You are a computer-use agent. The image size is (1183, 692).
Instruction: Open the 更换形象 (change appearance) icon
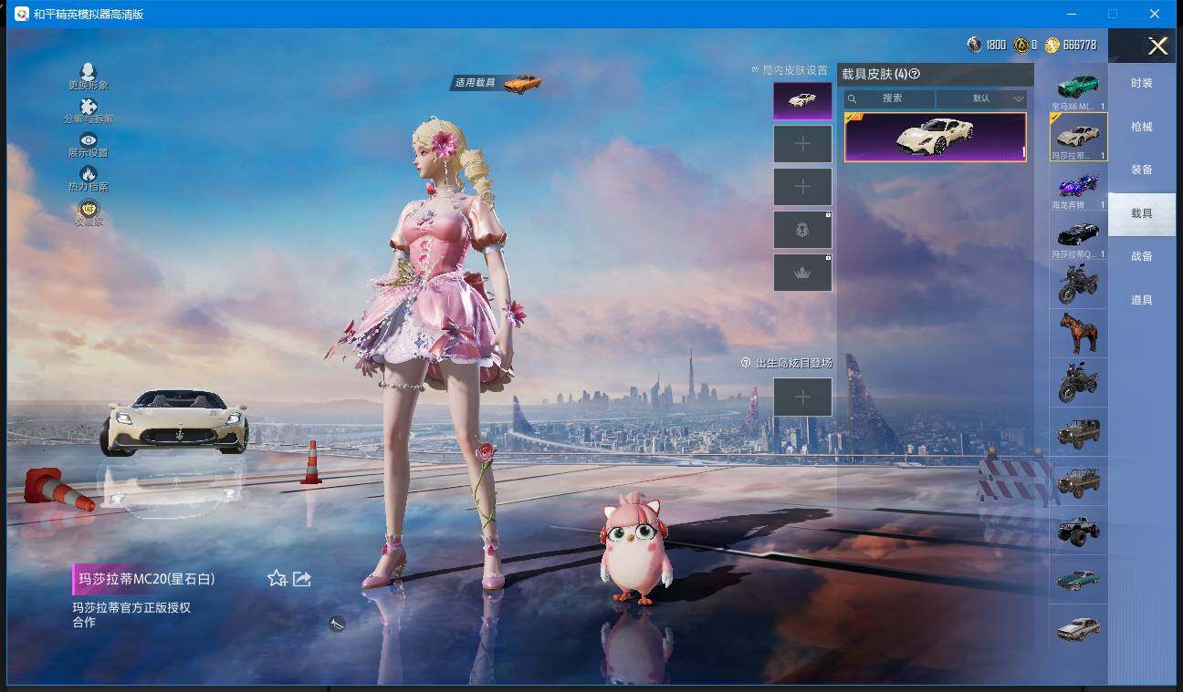click(88, 72)
